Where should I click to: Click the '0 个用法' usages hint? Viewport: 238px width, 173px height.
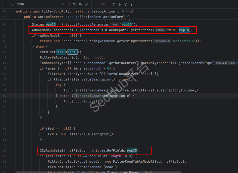pos(128,11)
